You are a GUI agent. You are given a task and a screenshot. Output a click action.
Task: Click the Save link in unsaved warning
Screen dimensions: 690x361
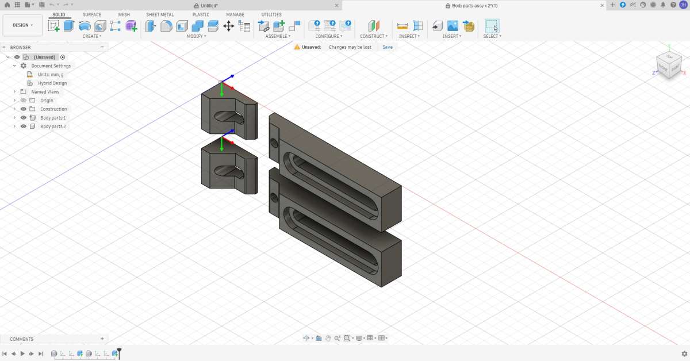(x=388, y=47)
